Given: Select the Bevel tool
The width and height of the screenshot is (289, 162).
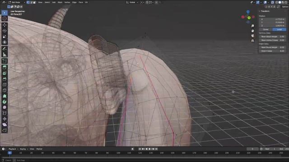Looking at the screenshot, I should pyautogui.click(x=5, y=79).
